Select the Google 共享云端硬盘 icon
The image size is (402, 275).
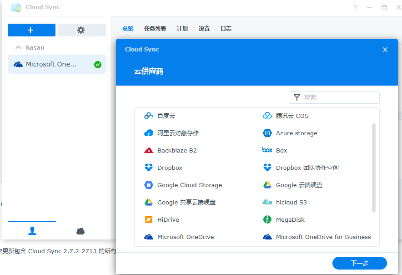[148, 202]
